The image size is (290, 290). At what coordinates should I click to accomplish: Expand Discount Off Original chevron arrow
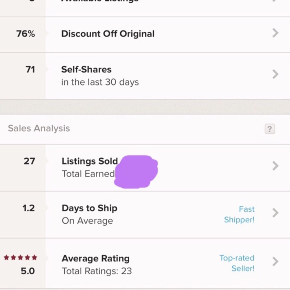point(275,33)
